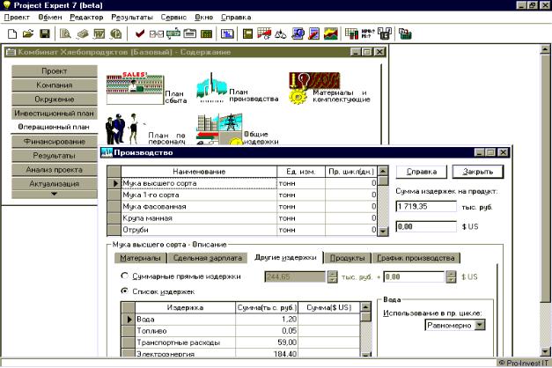Viewport: 552px width, 368px height.
Task: Click the $ US product cost sum field
Action: pyautogui.click(x=426, y=226)
